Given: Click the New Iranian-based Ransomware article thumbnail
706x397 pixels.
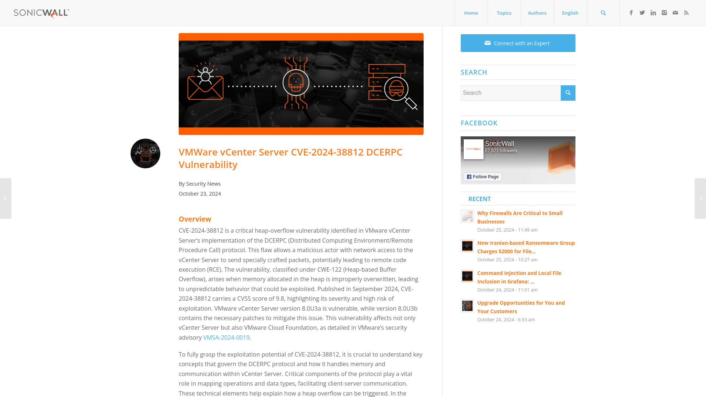Looking at the screenshot, I should point(467,246).
